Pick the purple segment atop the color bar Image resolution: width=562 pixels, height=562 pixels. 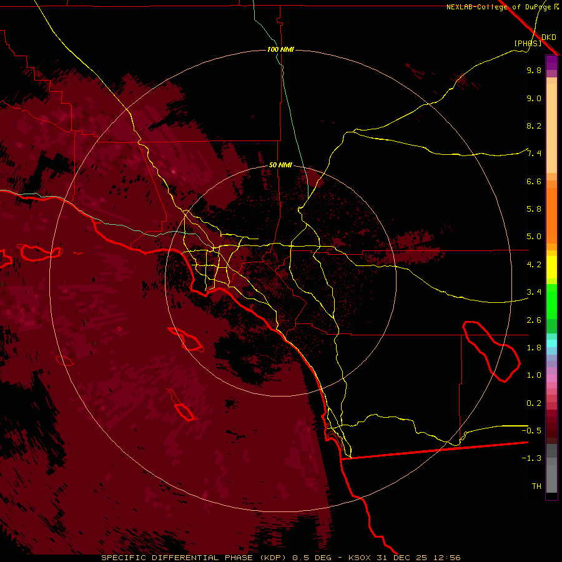tap(551, 62)
